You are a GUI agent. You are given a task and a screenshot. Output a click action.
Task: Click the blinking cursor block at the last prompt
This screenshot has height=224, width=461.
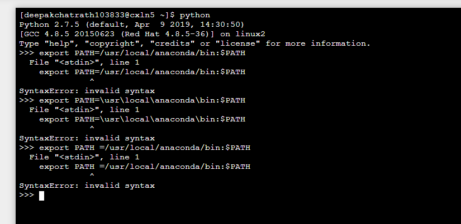pos(41,195)
